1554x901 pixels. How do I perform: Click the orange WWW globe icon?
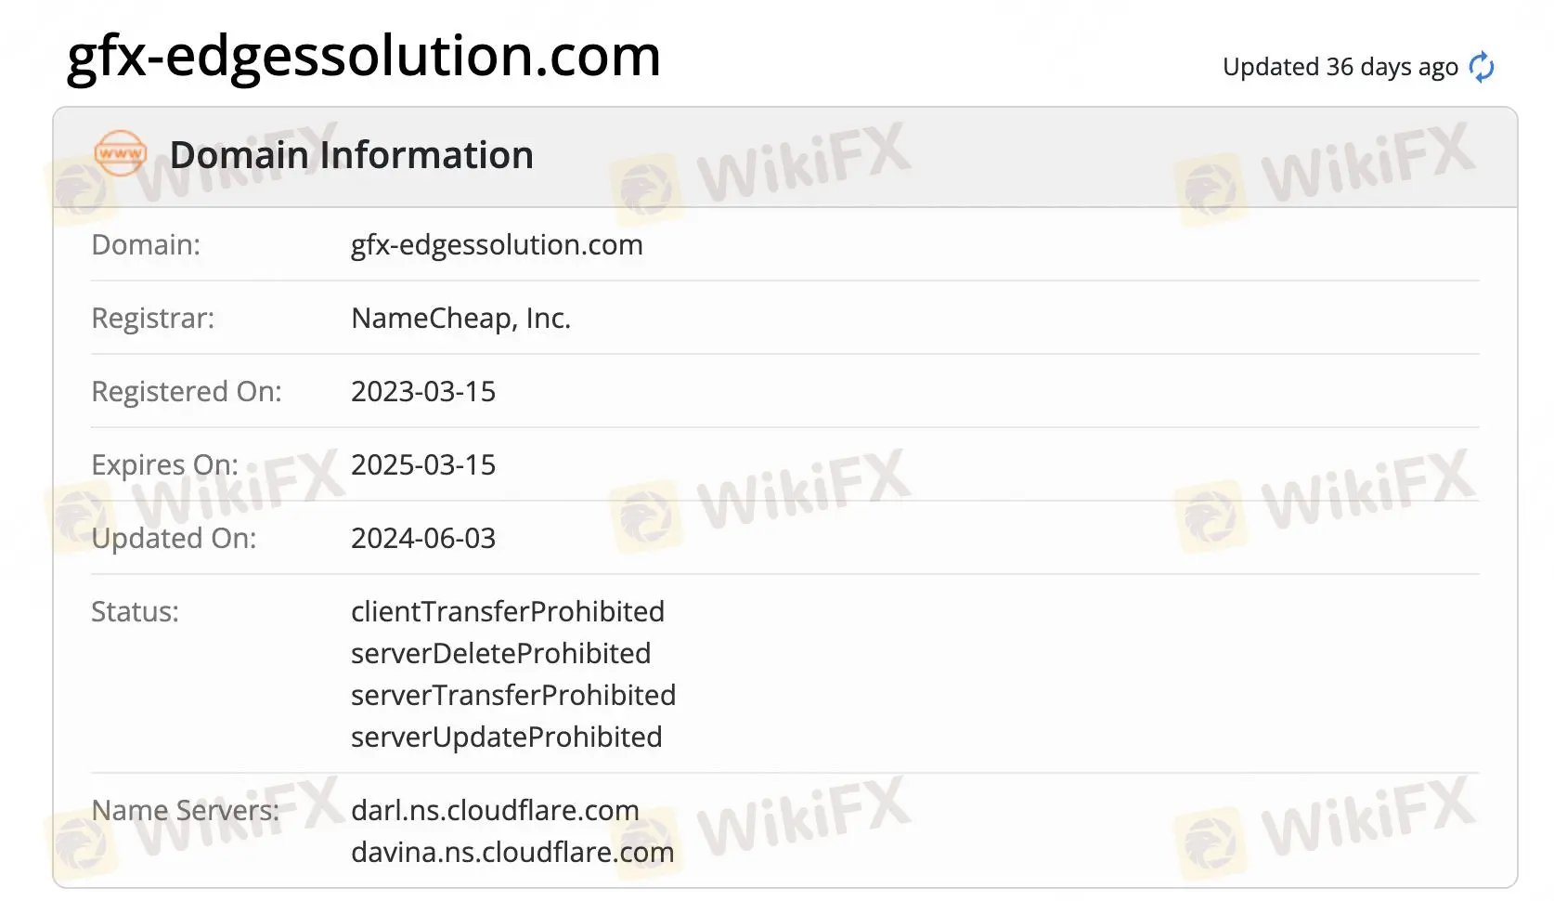point(120,154)
